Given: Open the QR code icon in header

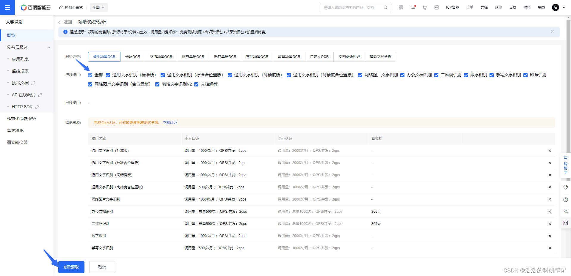Looking at the screenshot, I should pyautogui.click(x=401, y=7).
